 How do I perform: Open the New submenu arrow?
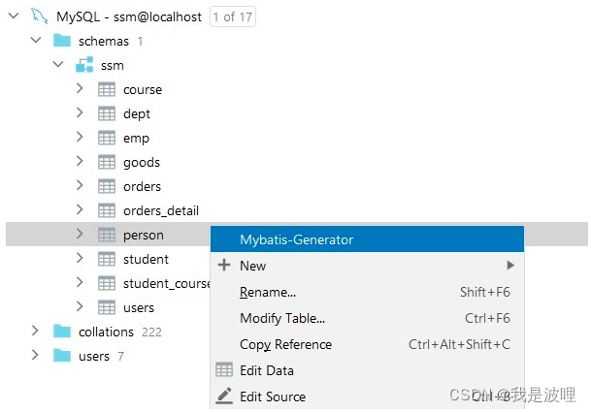coord(510,265)
